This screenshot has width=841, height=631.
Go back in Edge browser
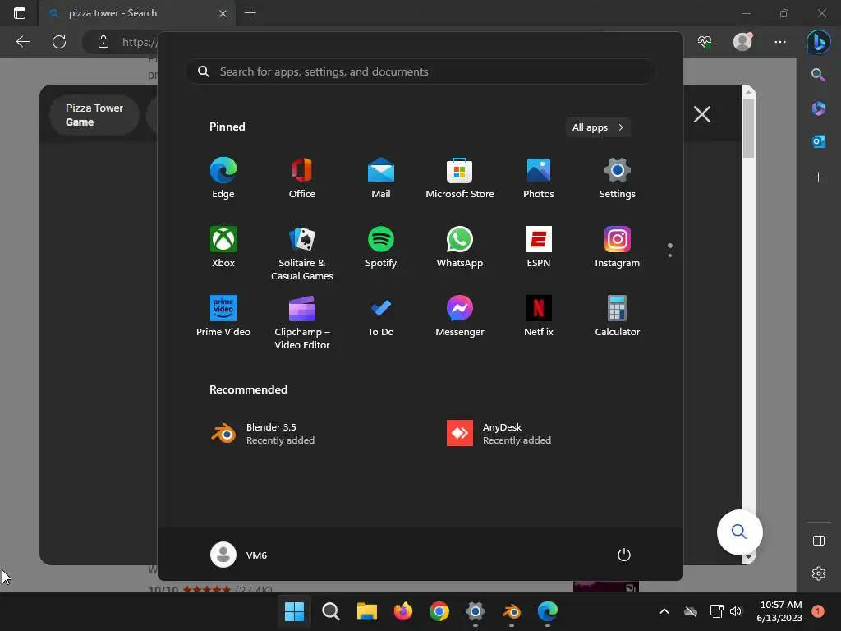(x=23, y=42)
